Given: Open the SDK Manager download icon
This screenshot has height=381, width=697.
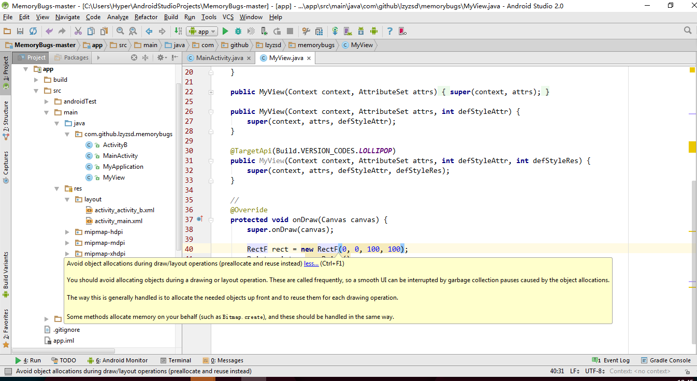Looking at the screenshot, I should click(x=361, y=31).
